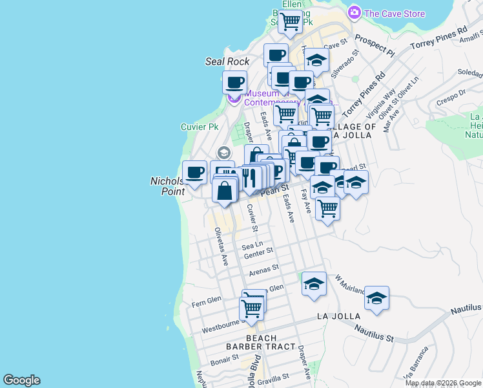This screenshot has width=483, height=388.
Task: Click the topmost coffee cup marker above Seal Rock label
Action: (x=276, y=55)
